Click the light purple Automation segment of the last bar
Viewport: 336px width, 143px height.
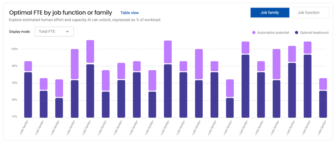[x=323, y=84]
